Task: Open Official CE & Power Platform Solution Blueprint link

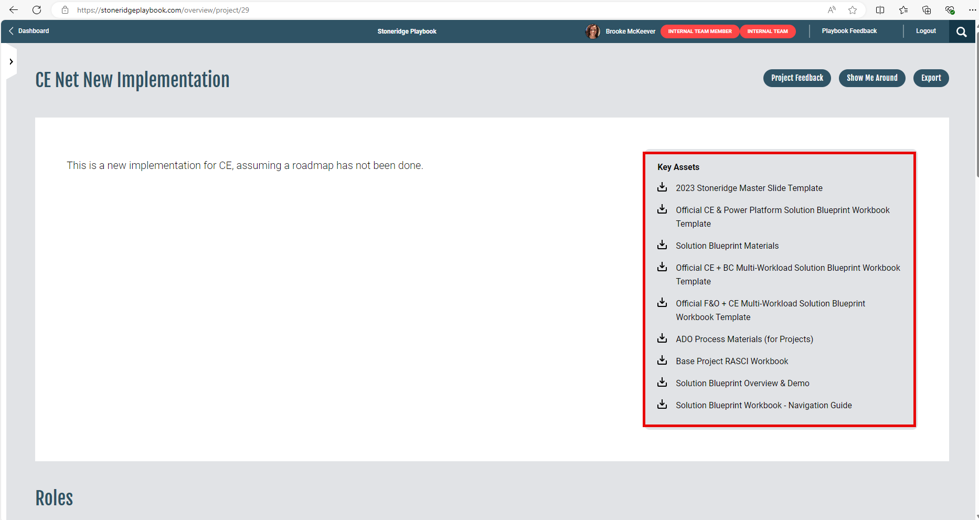Action: click(783, 217)
